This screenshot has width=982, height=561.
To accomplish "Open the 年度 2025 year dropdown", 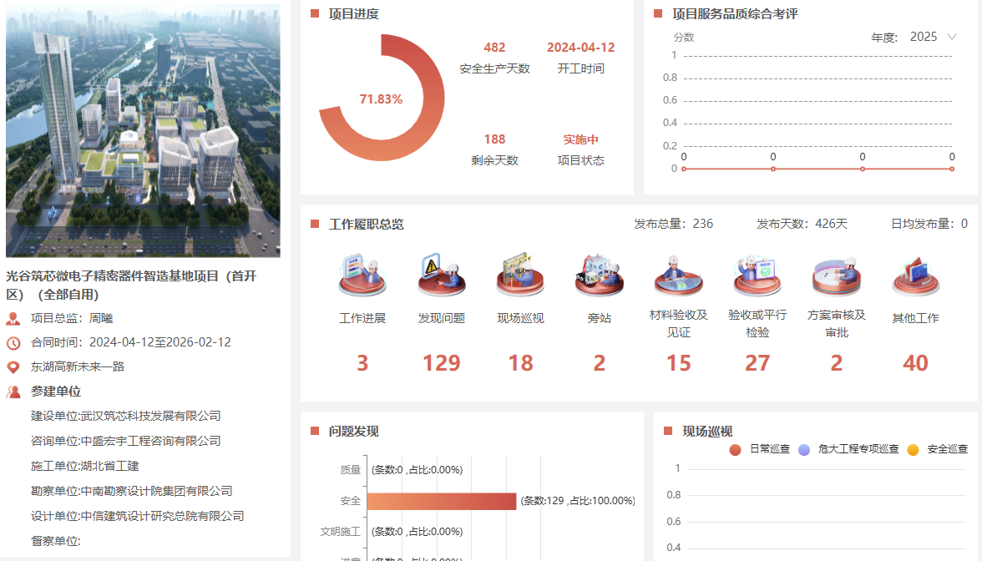I will (x=923, y=37).
